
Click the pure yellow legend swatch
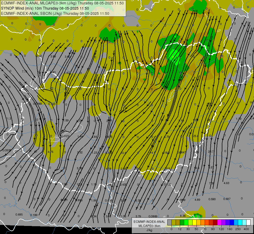(194, 222)
